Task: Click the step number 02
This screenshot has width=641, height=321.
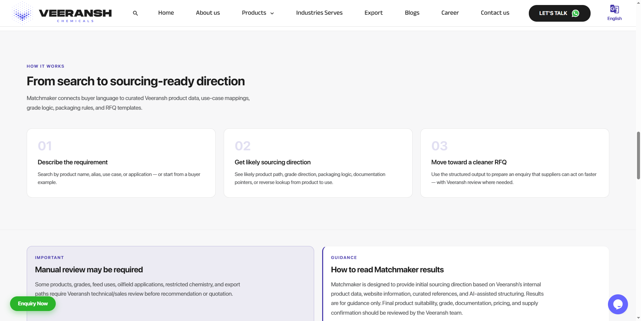Action: coord(243,146)
